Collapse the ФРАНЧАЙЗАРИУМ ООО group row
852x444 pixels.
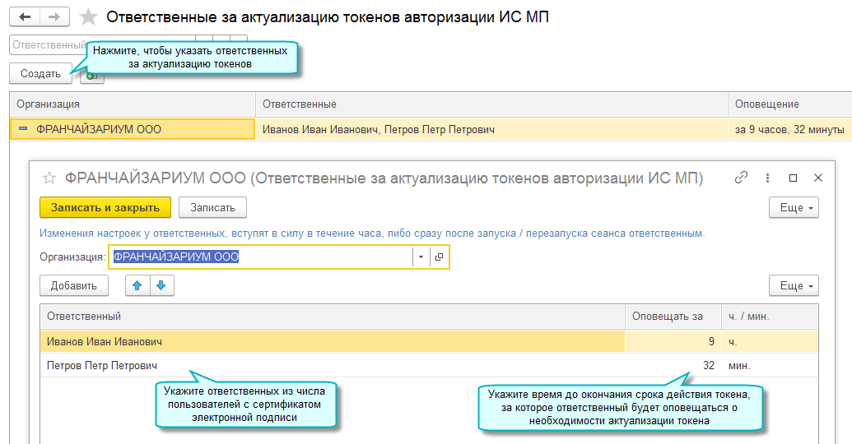[x=23, y=129]
